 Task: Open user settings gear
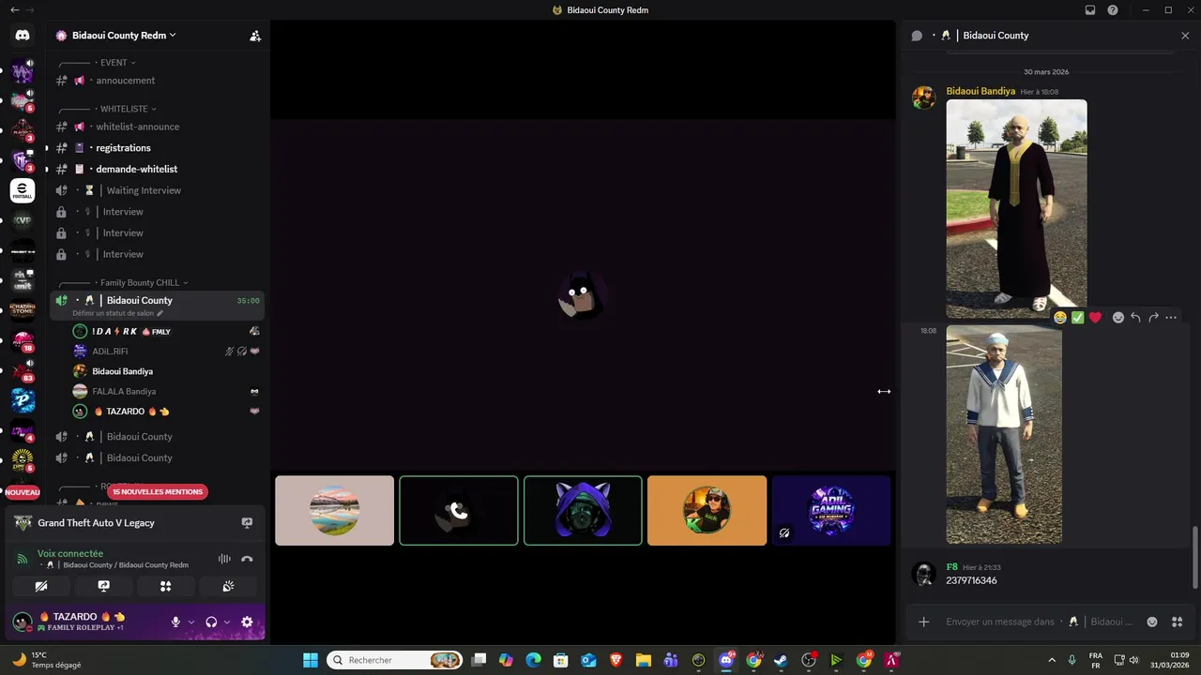(x=247, y=622)
